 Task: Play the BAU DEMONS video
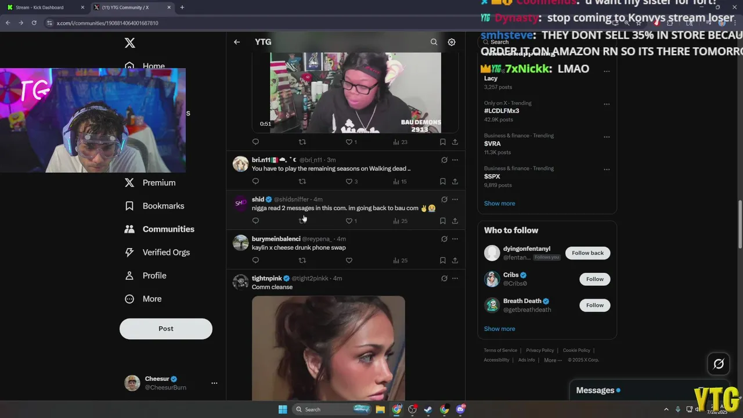click(355, 93)
